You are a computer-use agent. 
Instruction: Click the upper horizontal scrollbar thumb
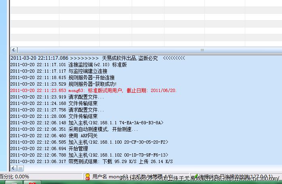[145, 50]
